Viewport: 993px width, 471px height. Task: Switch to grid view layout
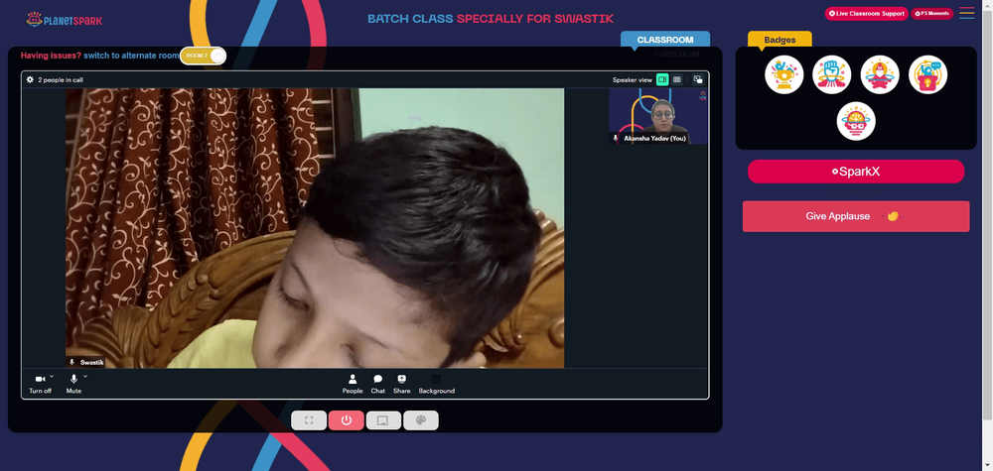tap(677, 79)
